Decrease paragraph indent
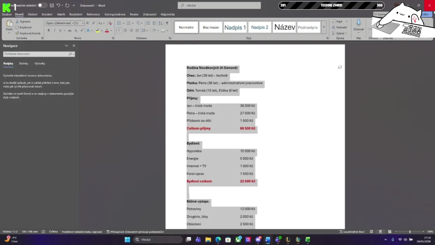 (x=148, y=23)
